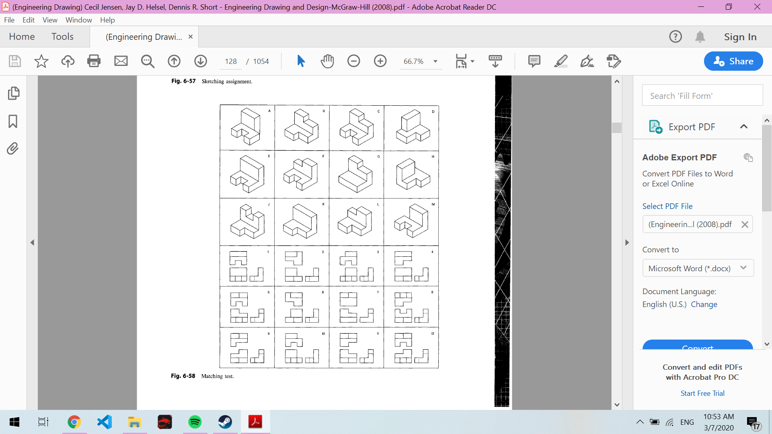Click the blue Share button
The image size is (772, 434).
(733, 61)
